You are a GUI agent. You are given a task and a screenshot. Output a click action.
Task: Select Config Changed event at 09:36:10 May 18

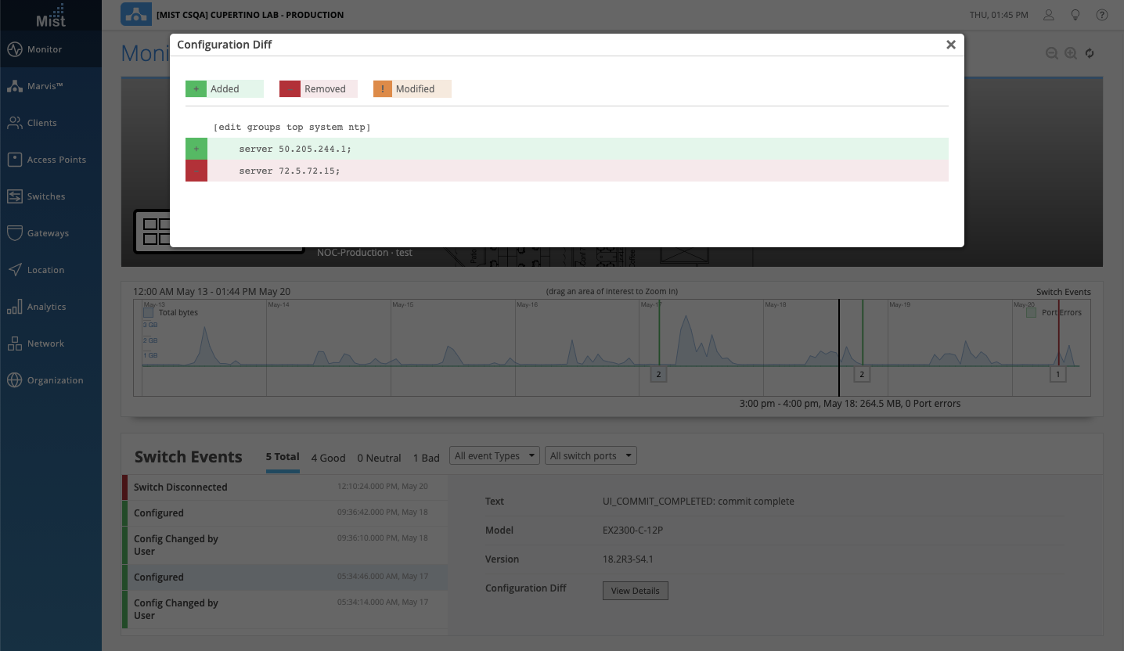click(x=285, y=545)
